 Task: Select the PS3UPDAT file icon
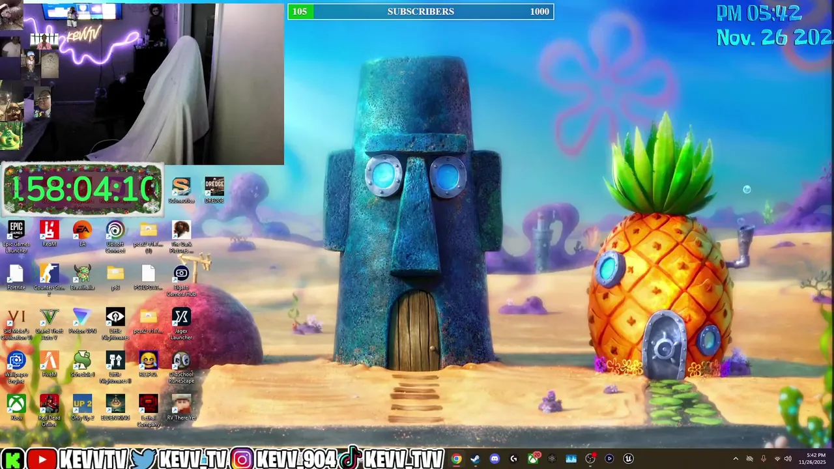tap(148, 277)
